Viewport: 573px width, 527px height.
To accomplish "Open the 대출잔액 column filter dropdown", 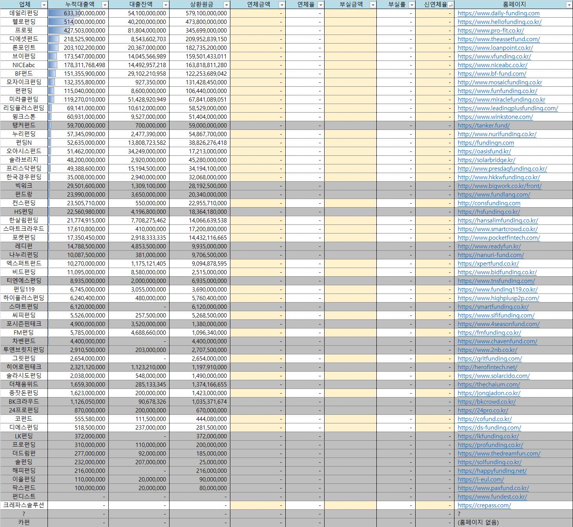I will coord(166,5).
